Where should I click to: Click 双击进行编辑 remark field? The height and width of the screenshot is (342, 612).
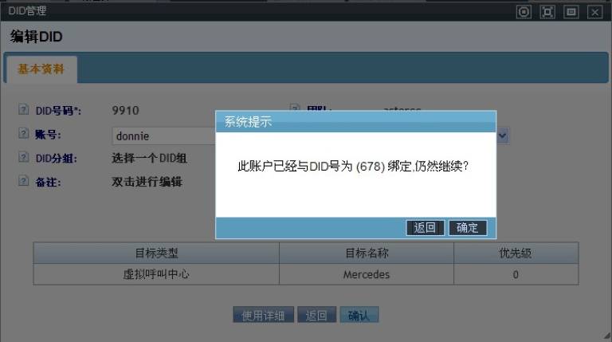[147, 182]
